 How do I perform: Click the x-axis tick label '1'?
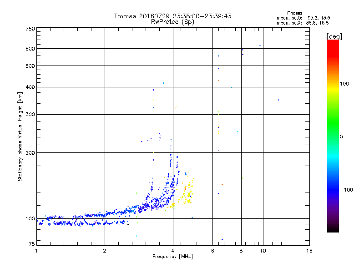click(36, 251)
